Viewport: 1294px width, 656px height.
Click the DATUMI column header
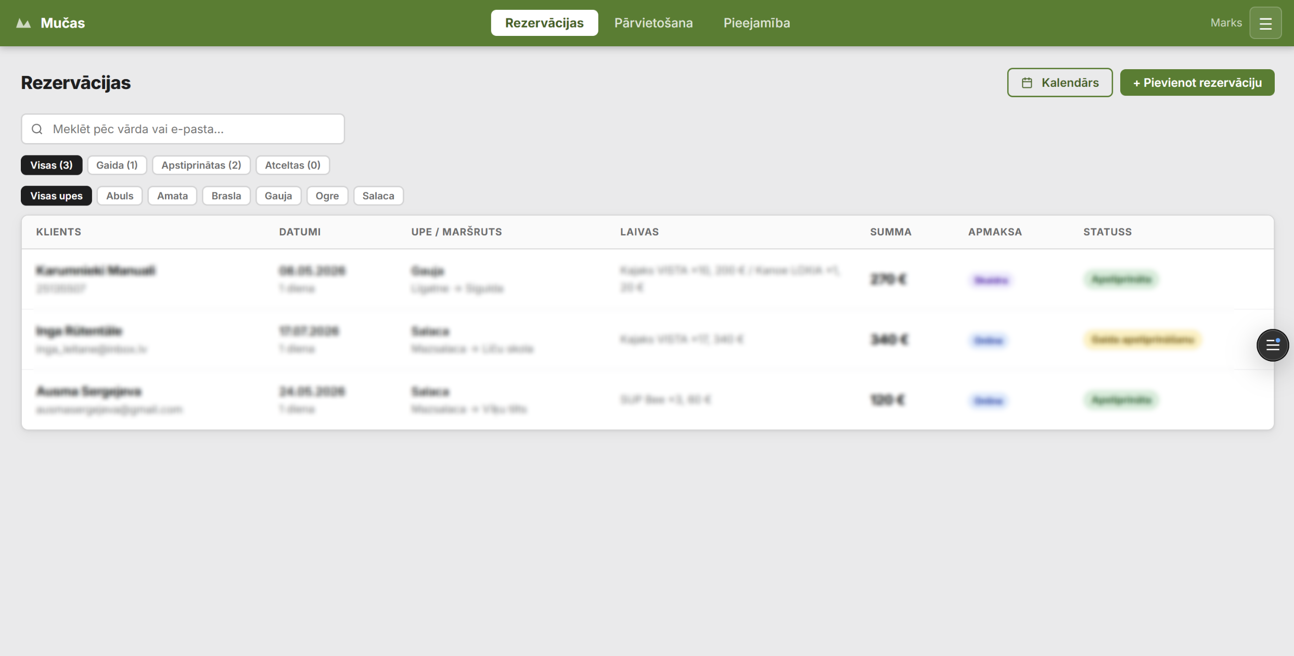coord(300,232)
